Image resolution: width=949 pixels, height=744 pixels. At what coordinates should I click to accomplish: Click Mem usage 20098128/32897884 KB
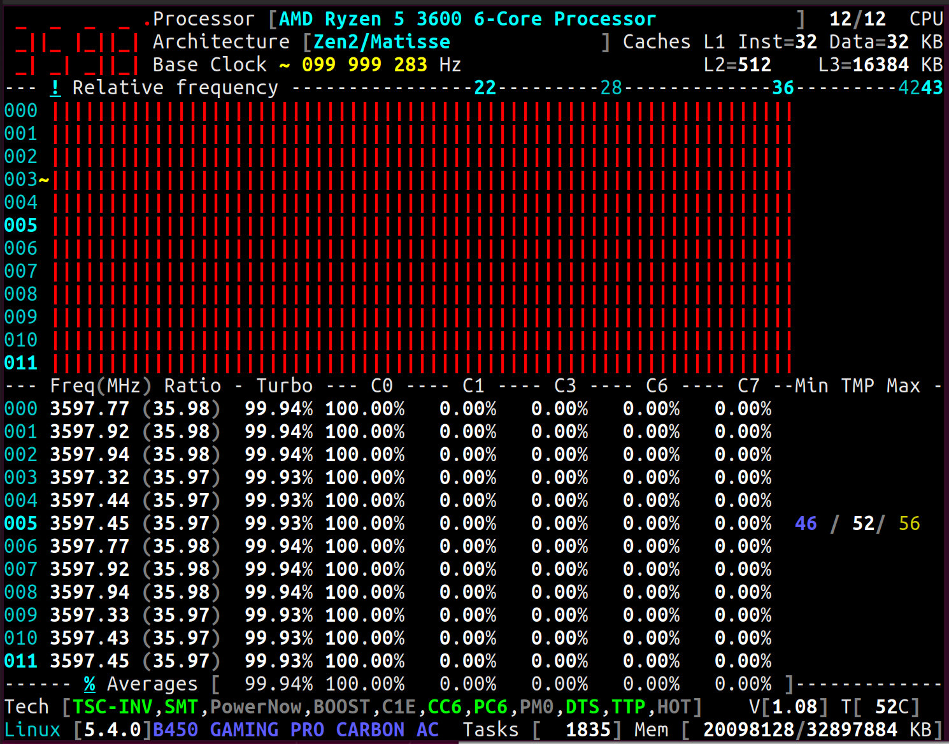point(817,730)
